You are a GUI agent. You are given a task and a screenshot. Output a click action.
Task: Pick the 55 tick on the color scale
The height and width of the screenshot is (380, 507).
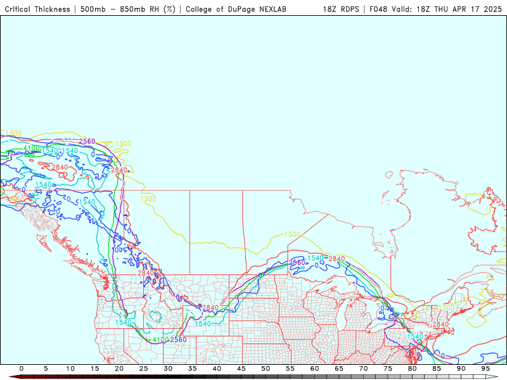click(x=290, y=369)
